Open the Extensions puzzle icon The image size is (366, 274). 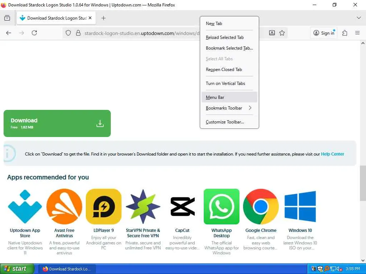click(x=345, y=33)
